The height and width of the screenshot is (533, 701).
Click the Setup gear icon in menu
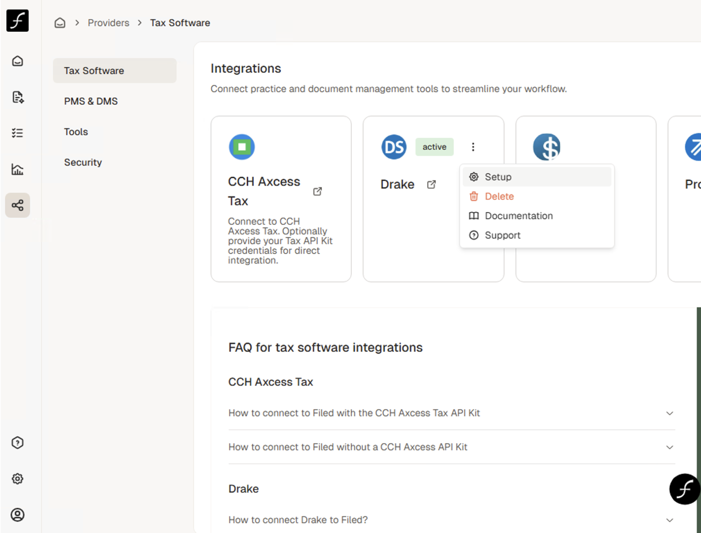(x=474, y=177)
